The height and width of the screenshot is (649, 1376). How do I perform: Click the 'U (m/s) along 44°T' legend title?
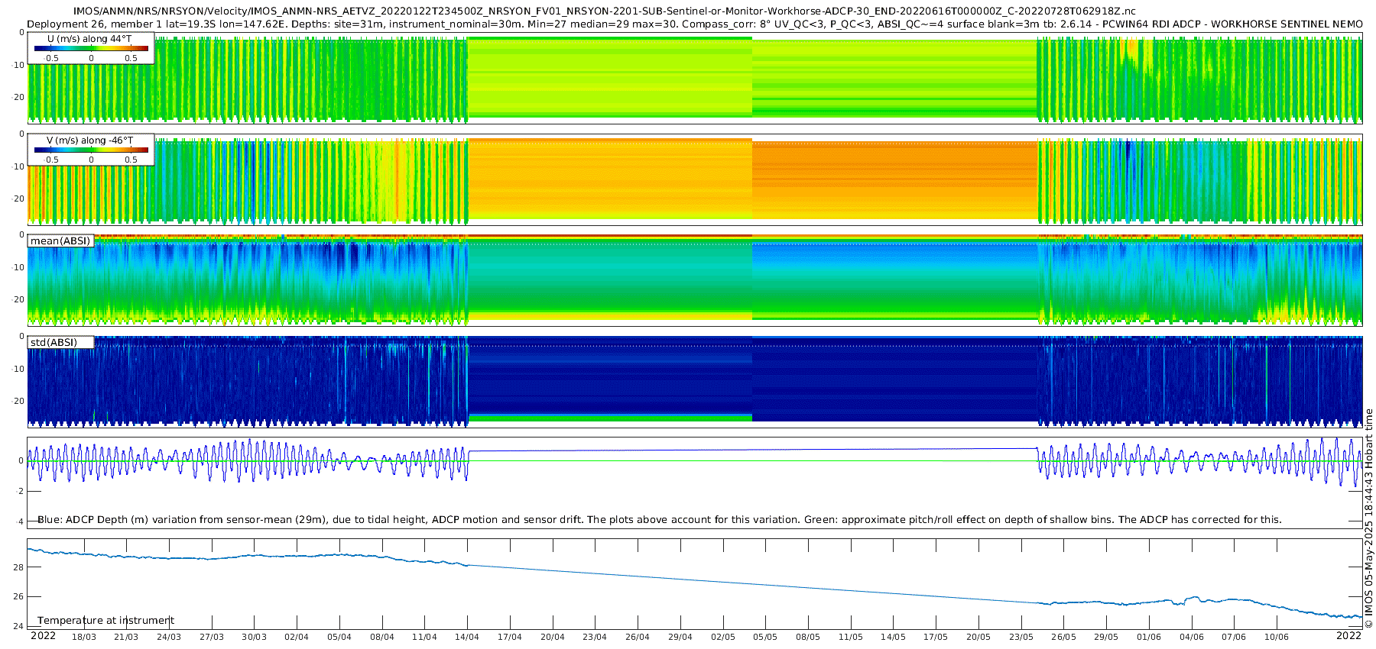(x=89, y=39)
